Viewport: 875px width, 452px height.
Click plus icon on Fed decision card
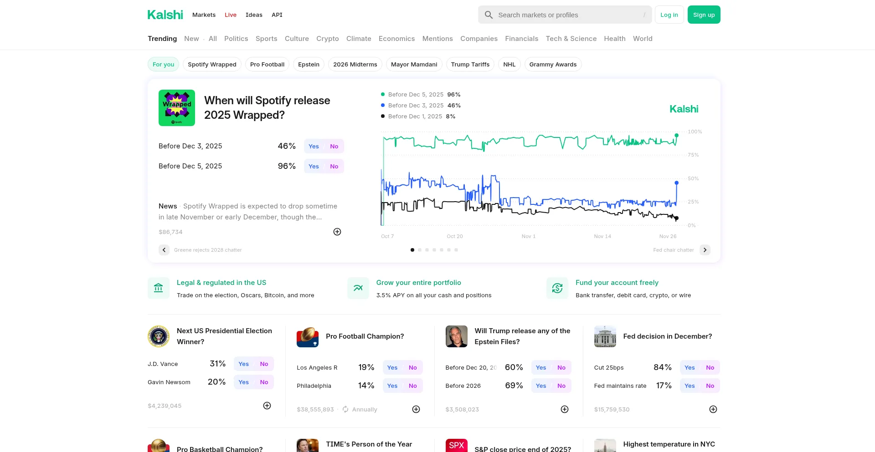713,409
